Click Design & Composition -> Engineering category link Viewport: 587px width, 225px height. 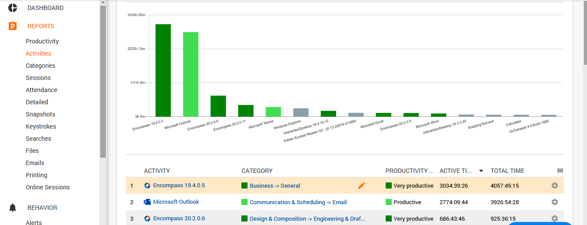coord(307,218)
